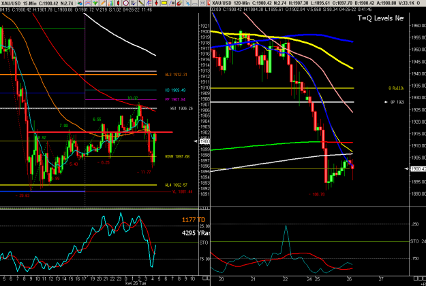The width and height of the screenshot is (426, 286).
Task: Click the 27 date label on right time axis
Action: (381, 279)
